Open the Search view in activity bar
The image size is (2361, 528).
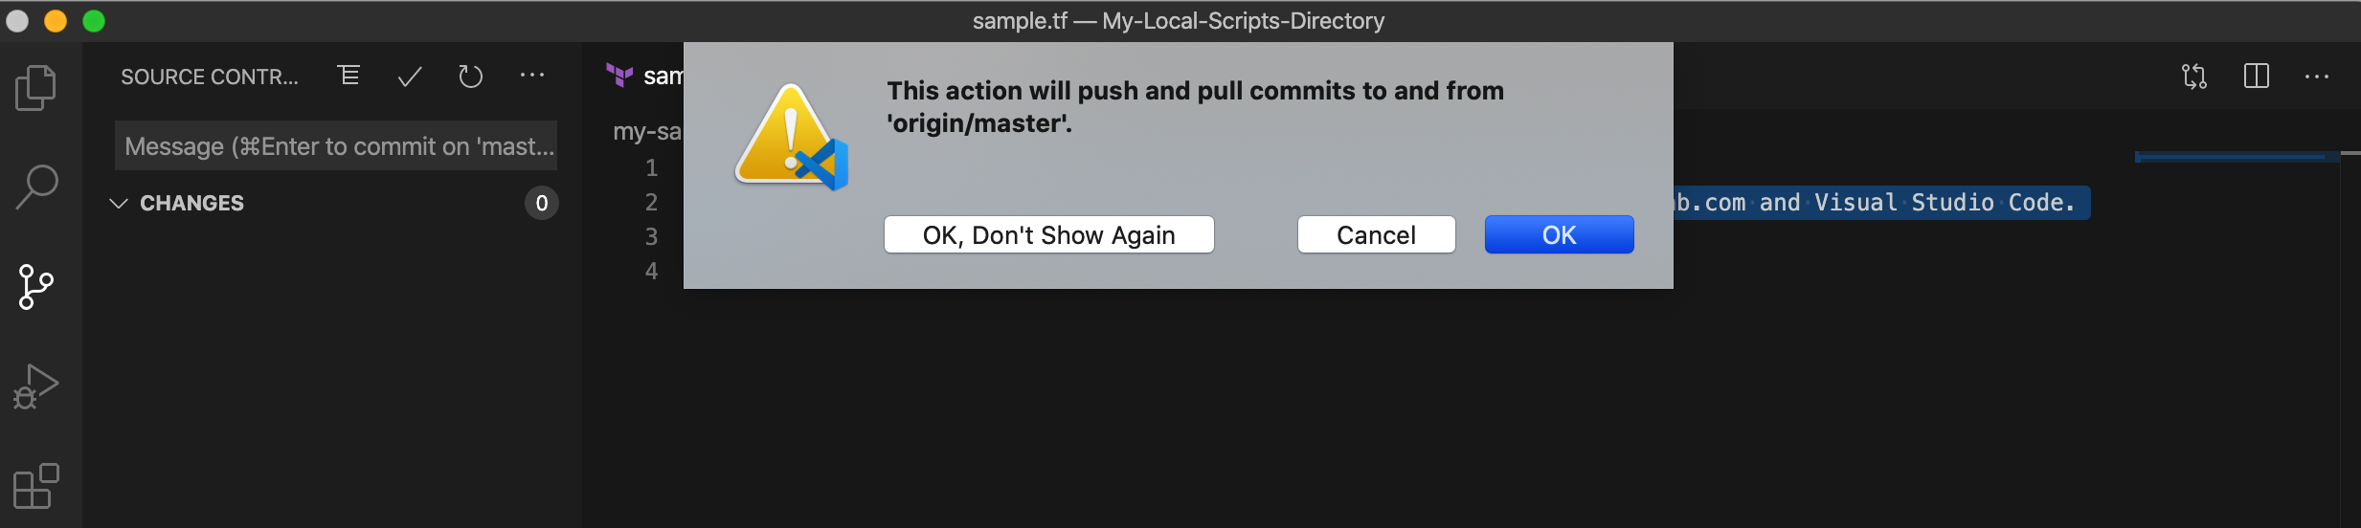[x=36, y=187]
